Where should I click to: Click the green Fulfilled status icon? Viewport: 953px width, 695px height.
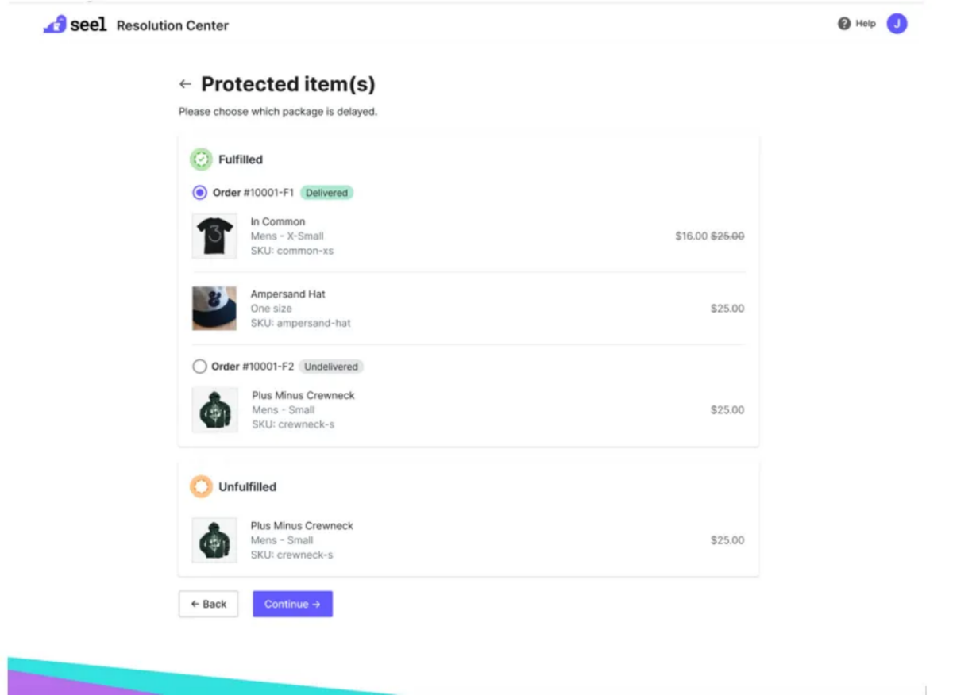pyautogui.click(x=201, y=159)
